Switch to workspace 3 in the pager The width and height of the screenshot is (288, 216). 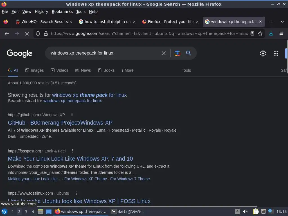pos(26,212)
